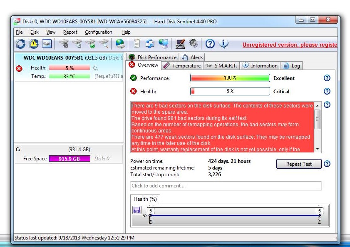Click the help icon beside Performance Excellent
This screenshot has width=350, height=247.
pyautogui.click(x=327, y=78)
